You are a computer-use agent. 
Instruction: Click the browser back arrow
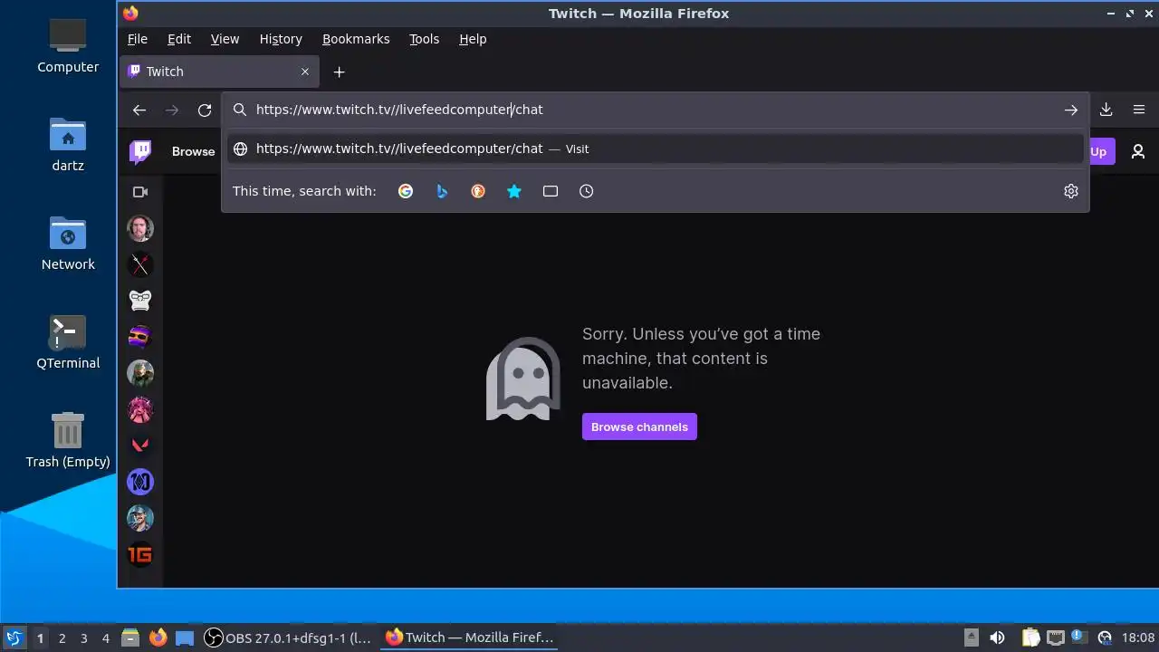pos(139,110)
